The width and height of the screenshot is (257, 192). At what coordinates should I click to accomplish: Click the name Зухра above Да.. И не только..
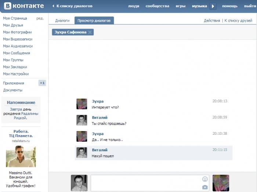pyautogui.click(x=98, y=134)
